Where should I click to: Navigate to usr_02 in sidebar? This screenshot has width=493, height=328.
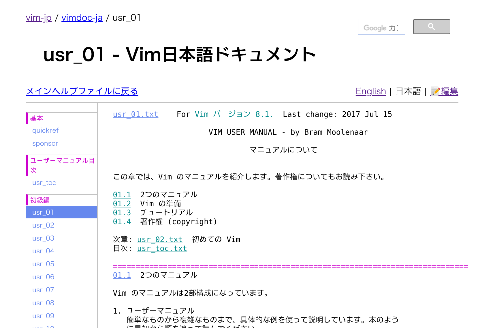[x=43, y=225]
